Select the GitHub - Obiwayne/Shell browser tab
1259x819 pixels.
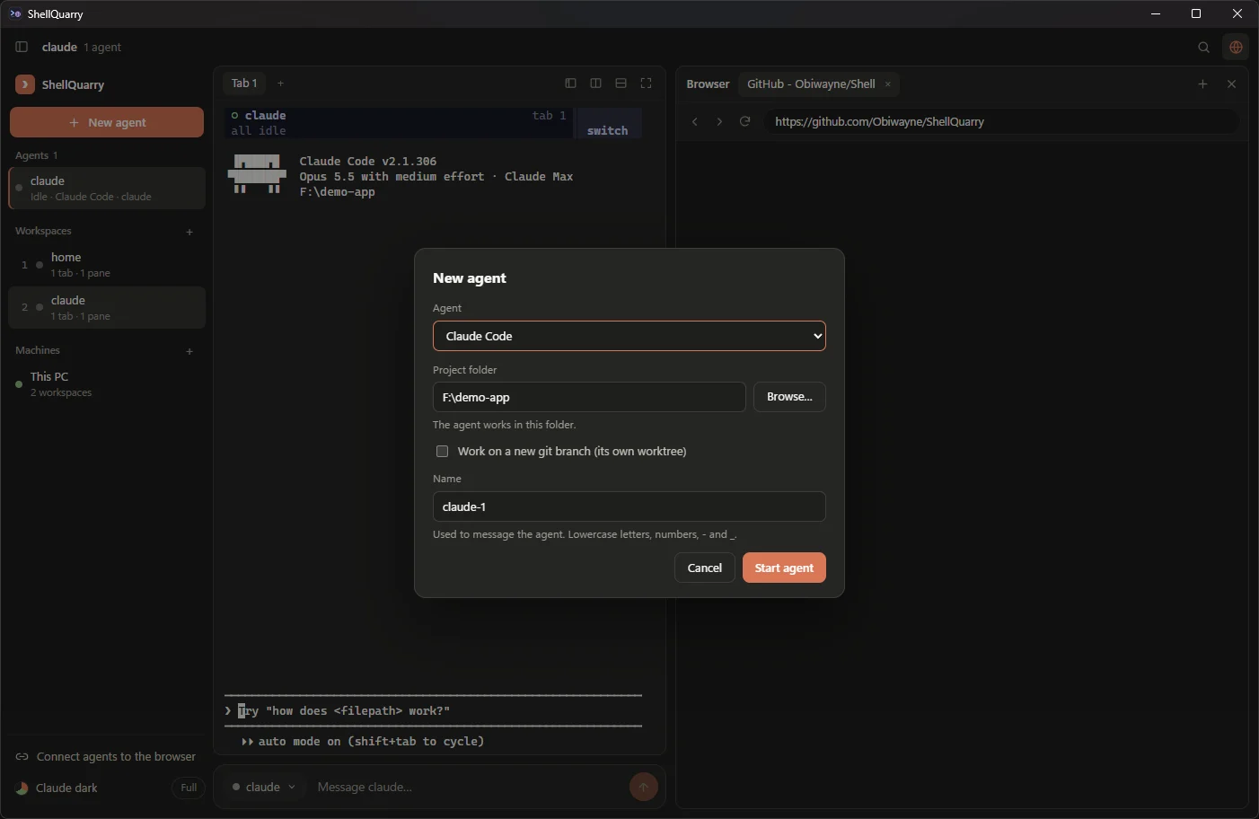coord(818,84)
